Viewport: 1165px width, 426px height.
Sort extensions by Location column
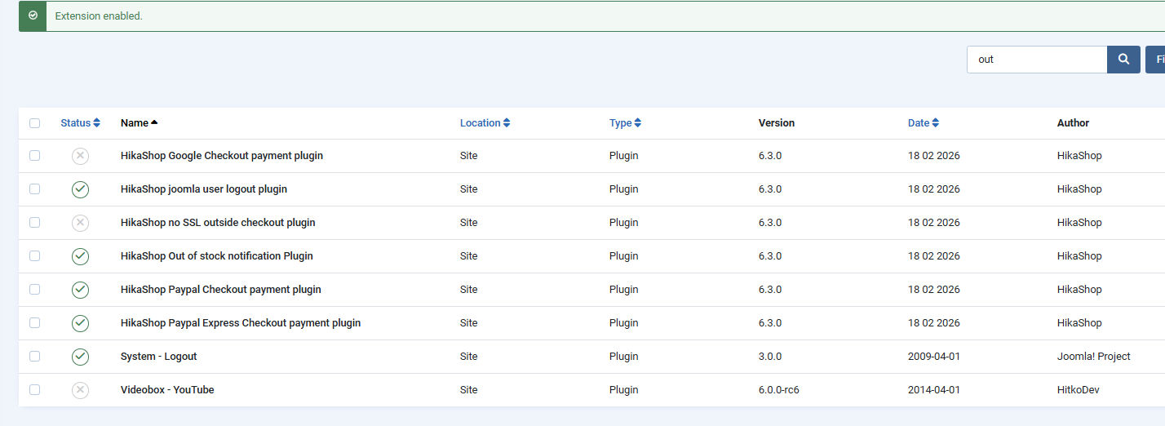click(485, 123)
